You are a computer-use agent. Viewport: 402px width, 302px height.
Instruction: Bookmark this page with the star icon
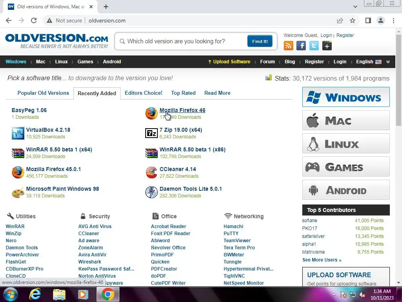pyautogui.click(x=353, y=20)
